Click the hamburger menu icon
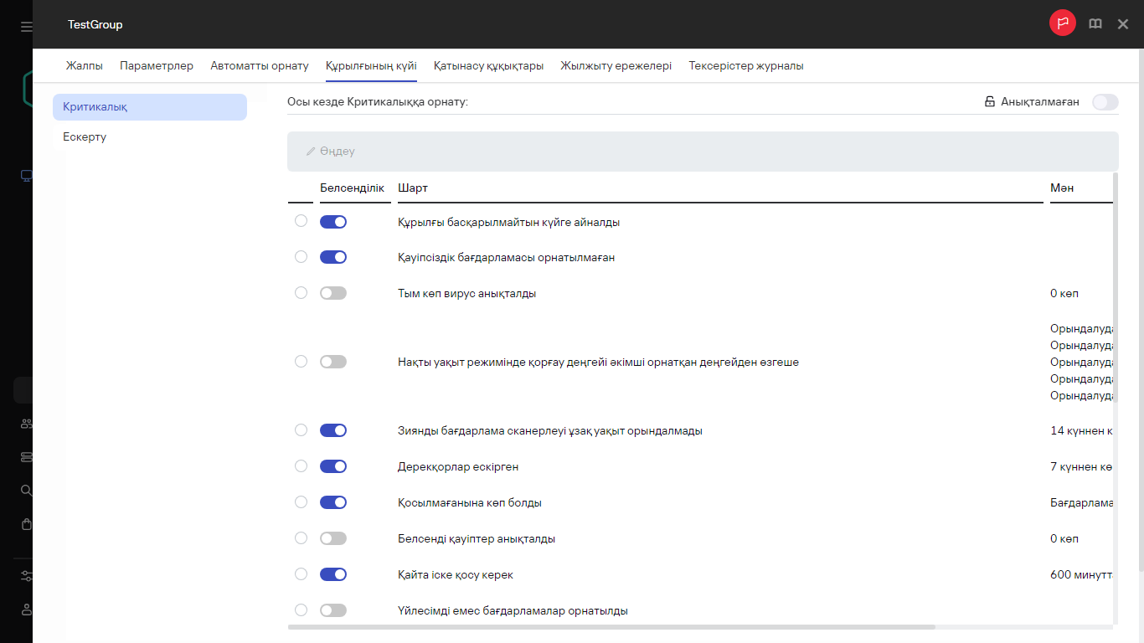1144x643 pixels. tap(26, 27)
